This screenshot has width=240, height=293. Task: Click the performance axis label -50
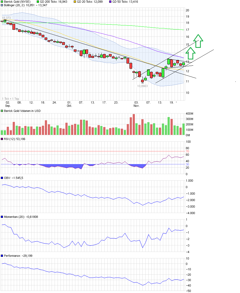point(189,291)
